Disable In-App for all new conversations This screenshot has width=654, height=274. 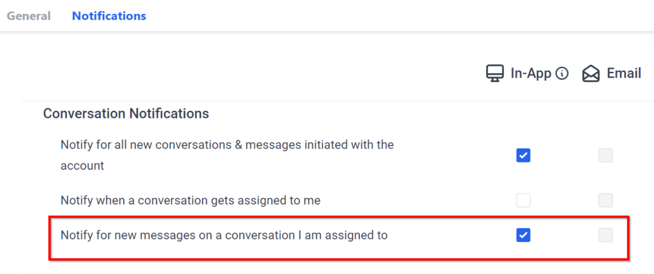pos(523,155)
